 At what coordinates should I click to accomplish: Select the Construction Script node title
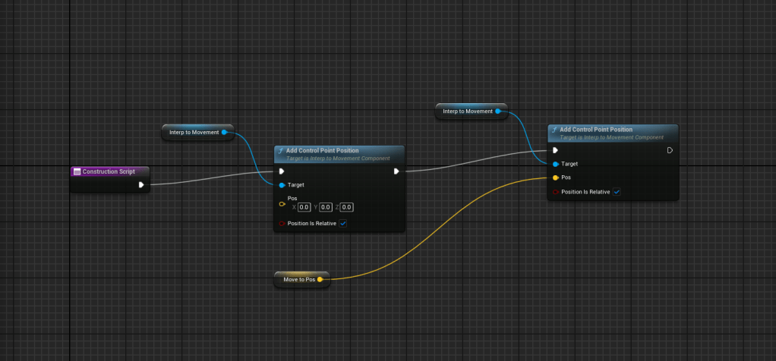(109, 171)
